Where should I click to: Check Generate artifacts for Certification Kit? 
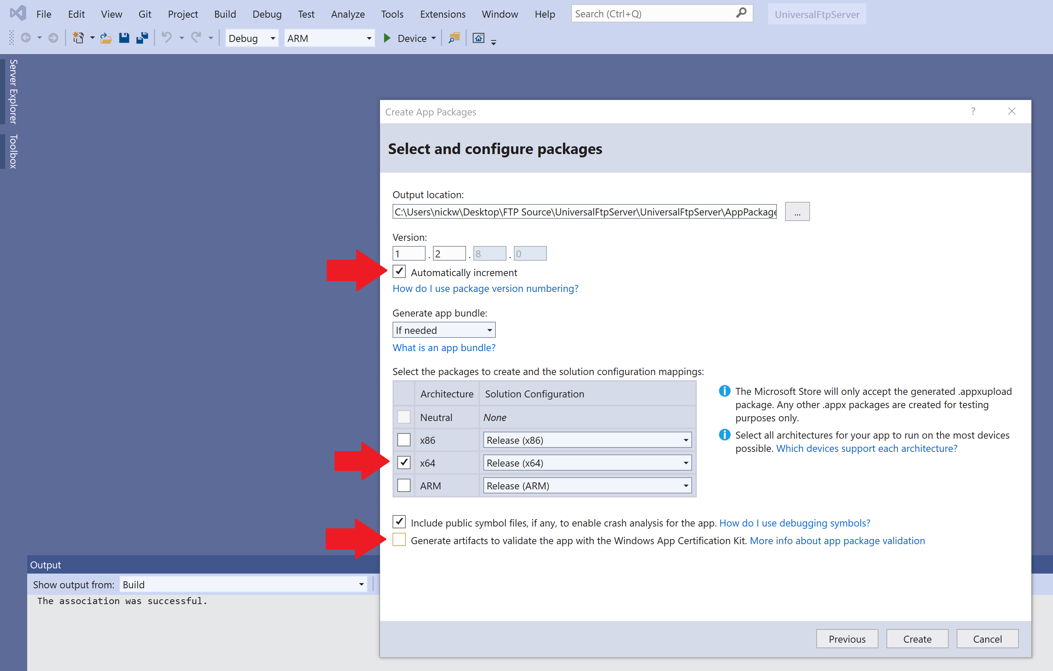399,540
